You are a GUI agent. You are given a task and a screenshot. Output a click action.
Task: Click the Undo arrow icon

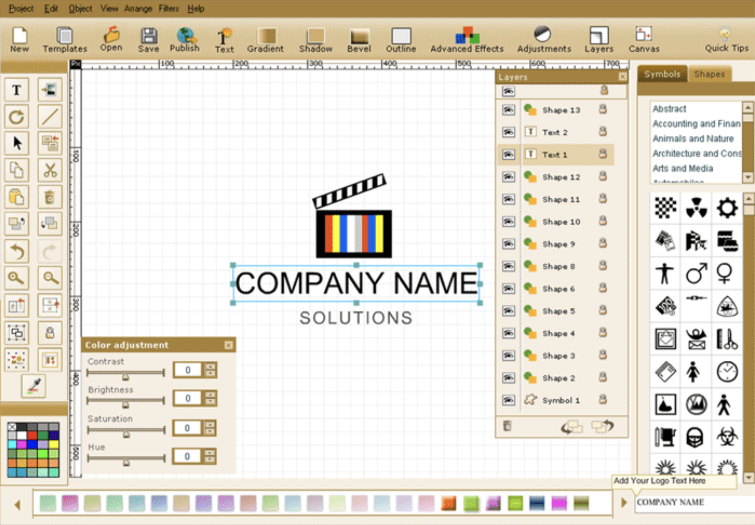16,251
